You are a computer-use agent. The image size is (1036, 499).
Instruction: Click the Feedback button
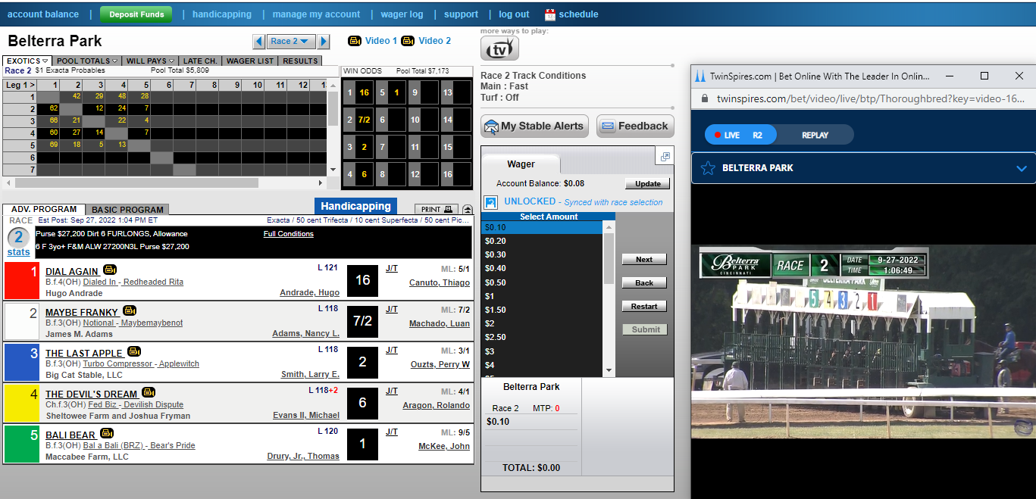635,126
